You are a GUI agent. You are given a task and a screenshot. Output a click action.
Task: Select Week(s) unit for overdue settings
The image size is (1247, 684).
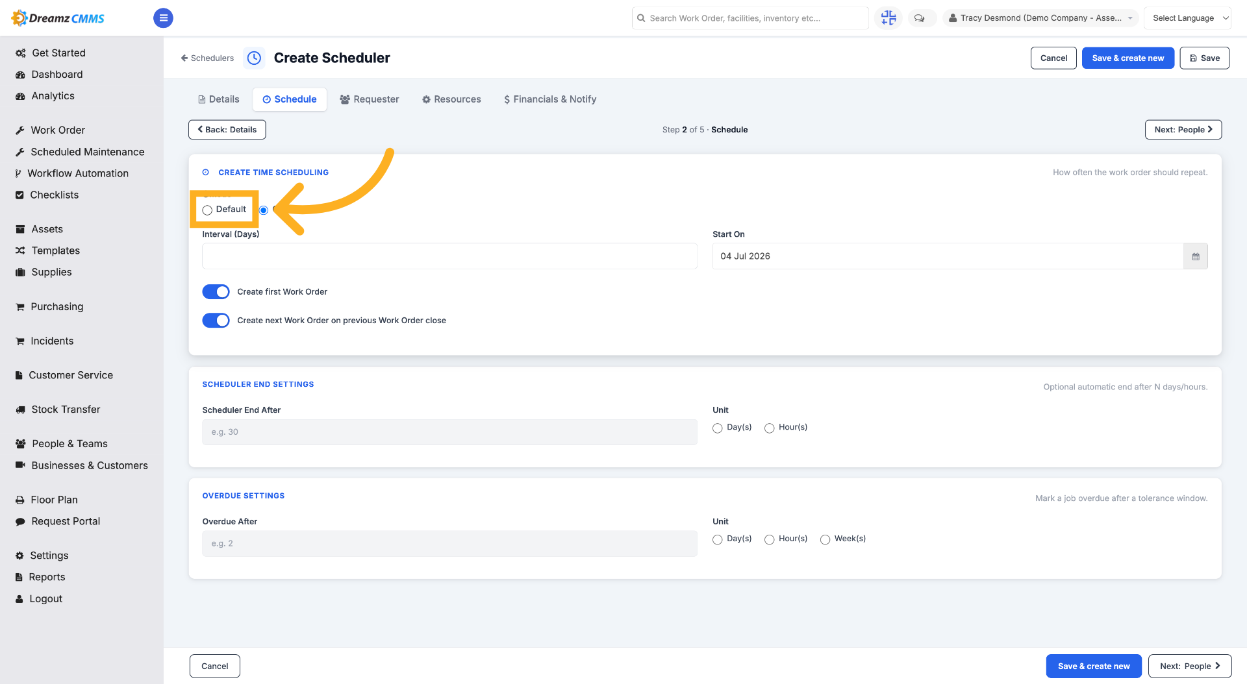point(825,539)
